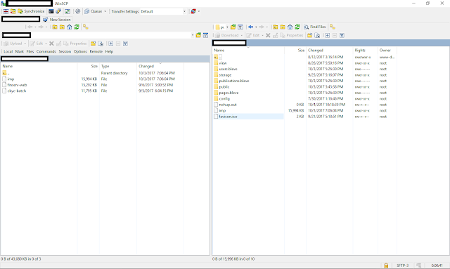Sort the remote panel by Rights column
This screenshot has width=450, height=269.
(365, 50)
